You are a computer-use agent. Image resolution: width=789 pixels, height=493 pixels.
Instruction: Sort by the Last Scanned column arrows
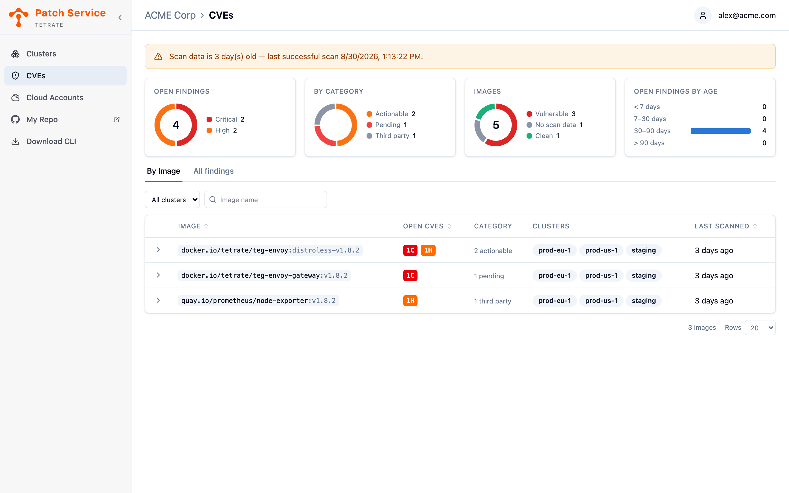point(755,226)
